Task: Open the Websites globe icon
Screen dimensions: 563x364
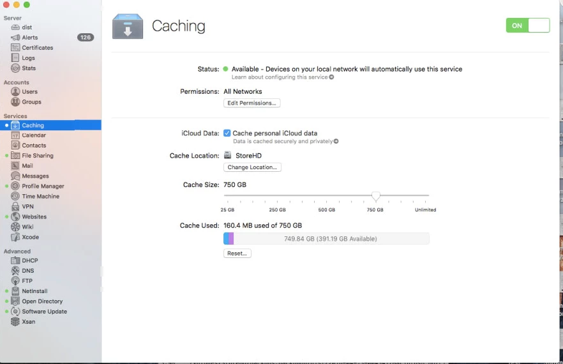Action: [x=15, y=216]
